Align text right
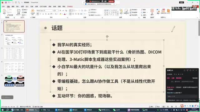200x112 pixels. click(76, 14)
